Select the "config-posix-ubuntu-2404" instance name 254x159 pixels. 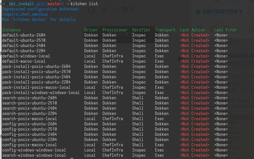tap(30, 134)
